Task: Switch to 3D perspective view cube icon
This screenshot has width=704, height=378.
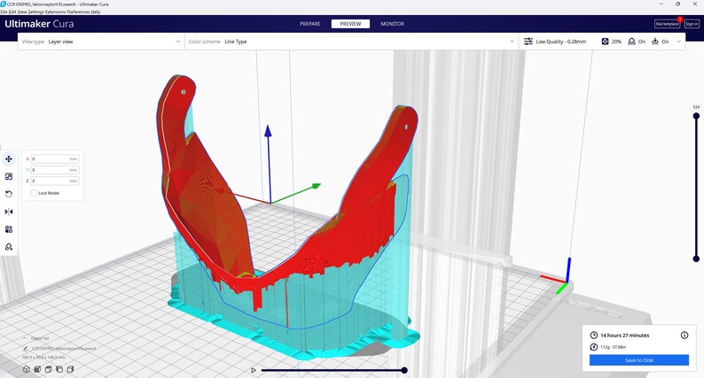Action: (27, 369)
